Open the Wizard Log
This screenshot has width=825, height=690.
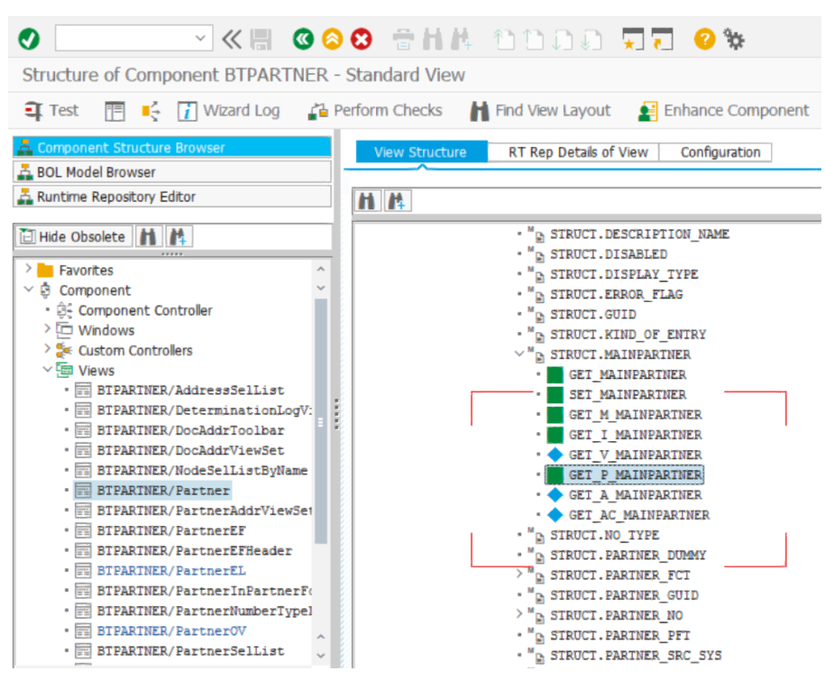coord(229,111)
